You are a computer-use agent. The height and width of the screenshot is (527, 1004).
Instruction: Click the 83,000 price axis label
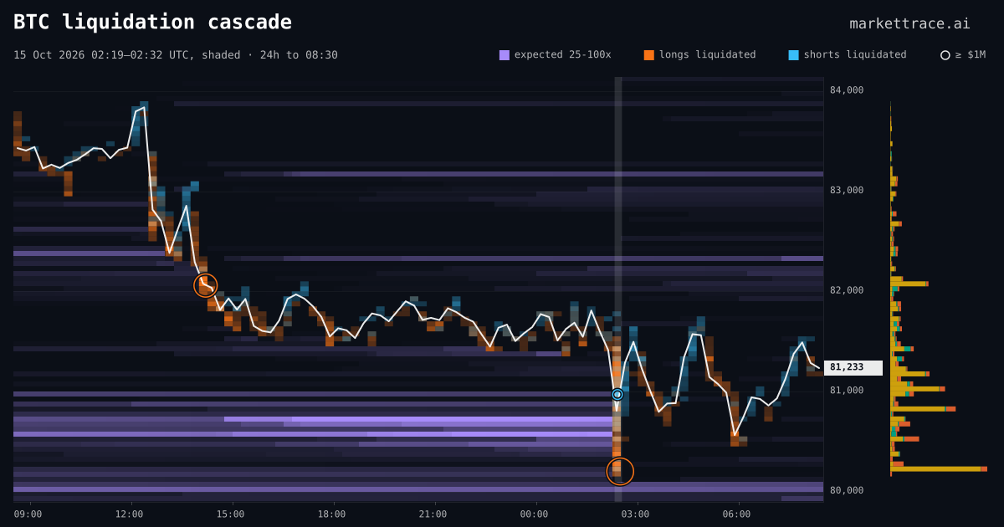pyautogui.click(x=847, y=190)
